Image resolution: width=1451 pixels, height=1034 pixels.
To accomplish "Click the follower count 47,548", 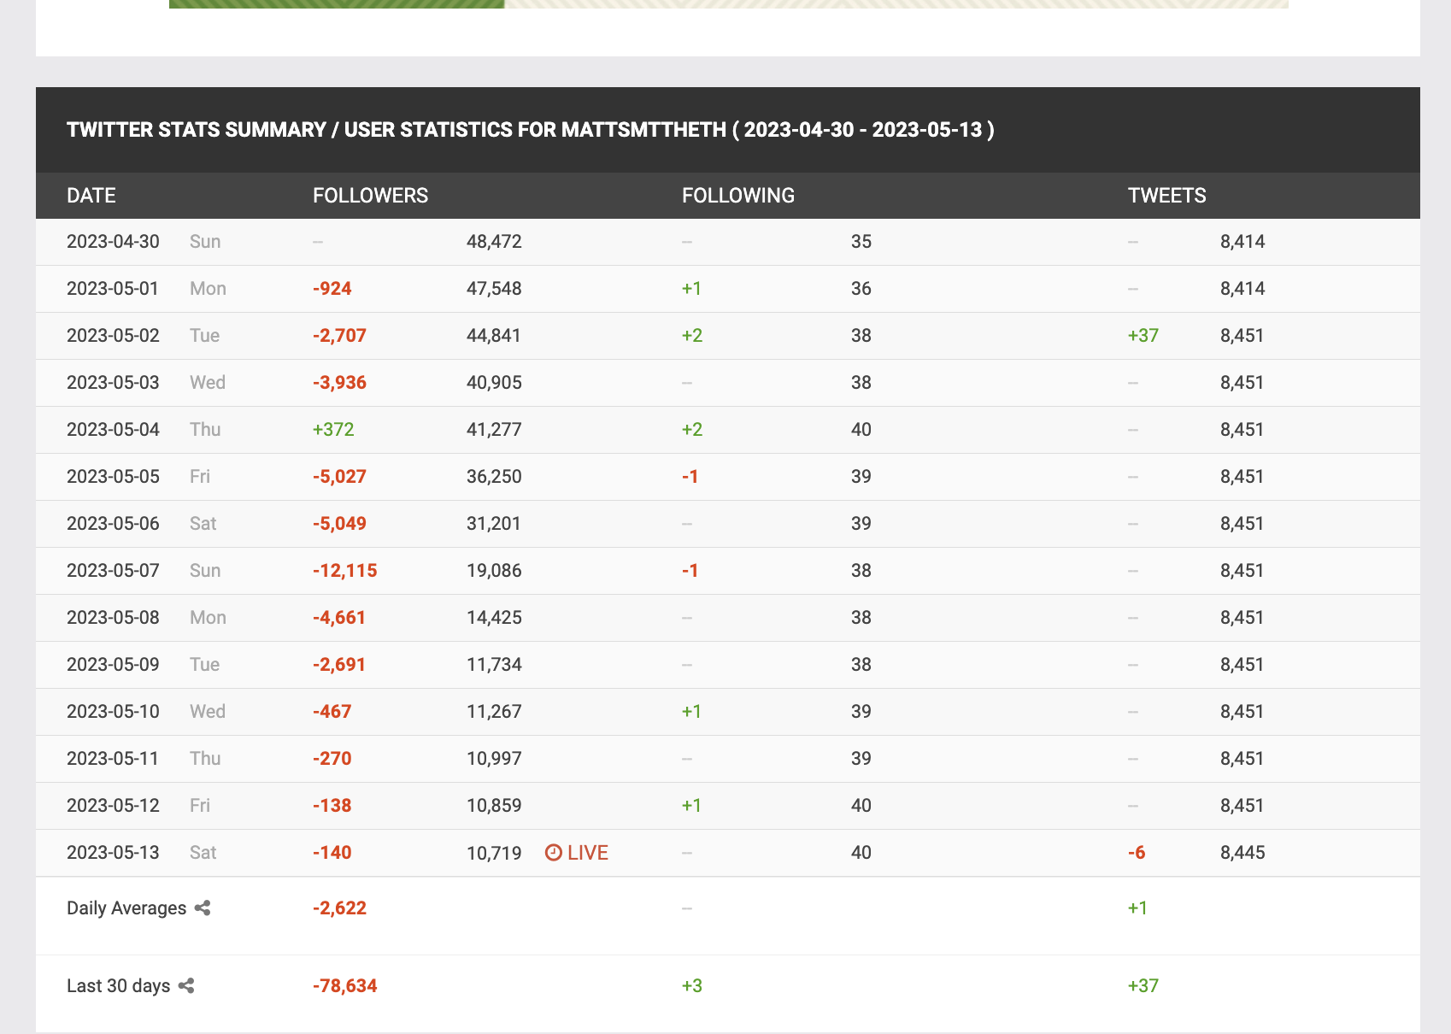I will (x=494, y=289).
